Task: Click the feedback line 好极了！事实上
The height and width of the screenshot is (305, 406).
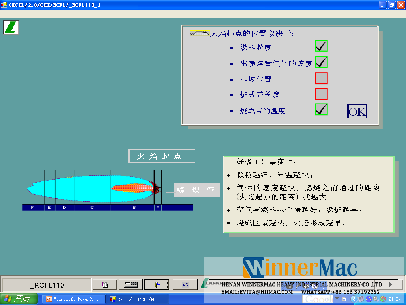Action: pos(266,162)
